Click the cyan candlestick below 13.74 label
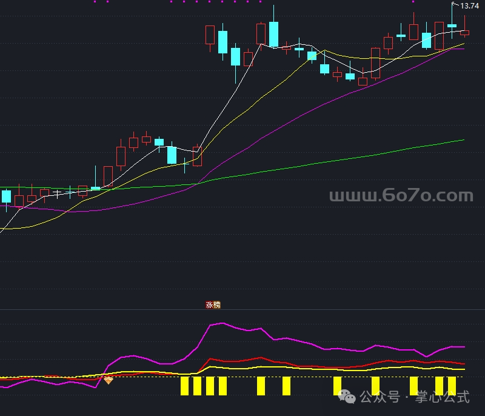The width and height of the screenshot is (485, 416). 452,25
